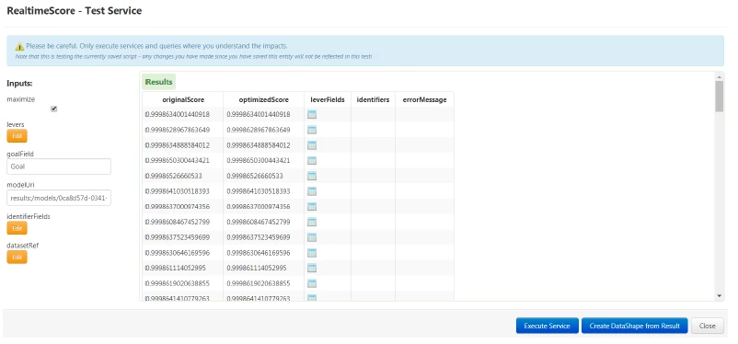
Task: Click the Inputs: heading label
Action: (x=19, y=84)
